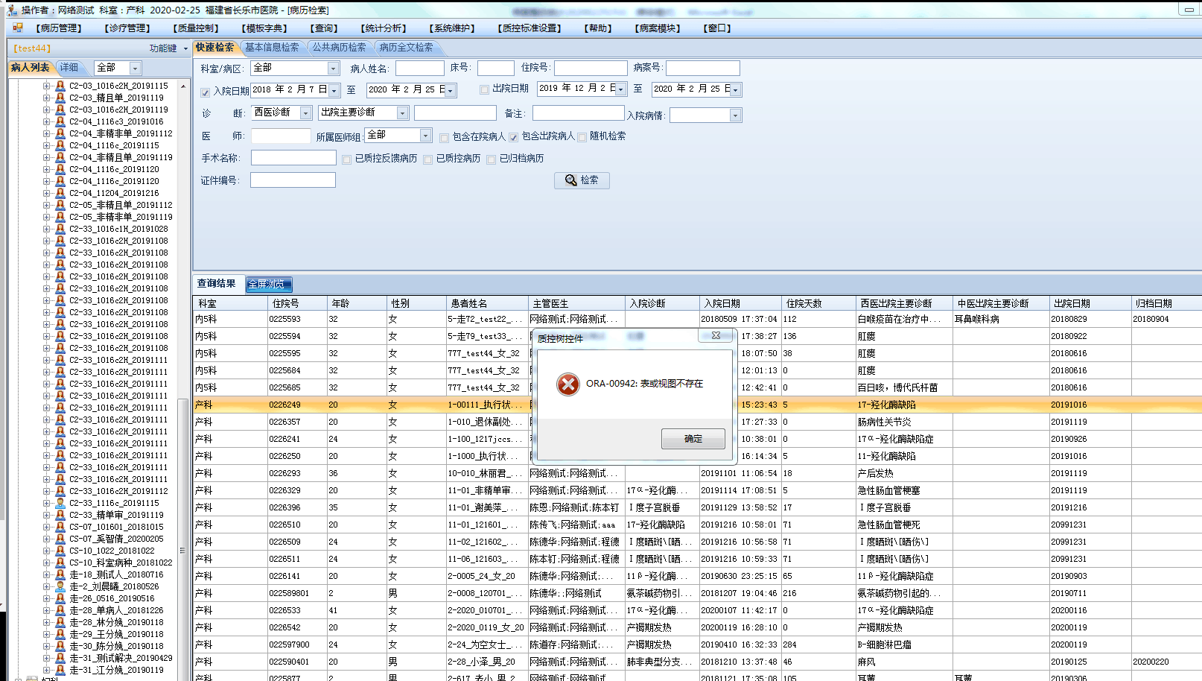Open the 统计分析 menu
Viewport: 1202px width, 681px height.
384,28
